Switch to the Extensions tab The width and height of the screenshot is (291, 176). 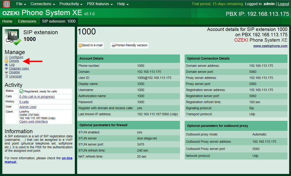27,21
